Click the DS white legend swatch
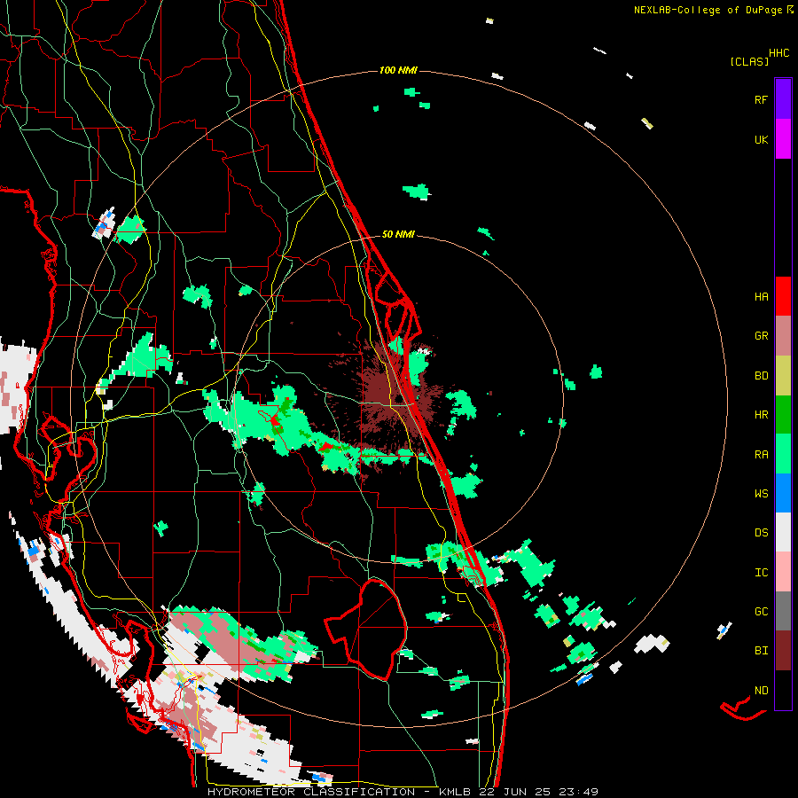798x798 pixels. point(783,532)
